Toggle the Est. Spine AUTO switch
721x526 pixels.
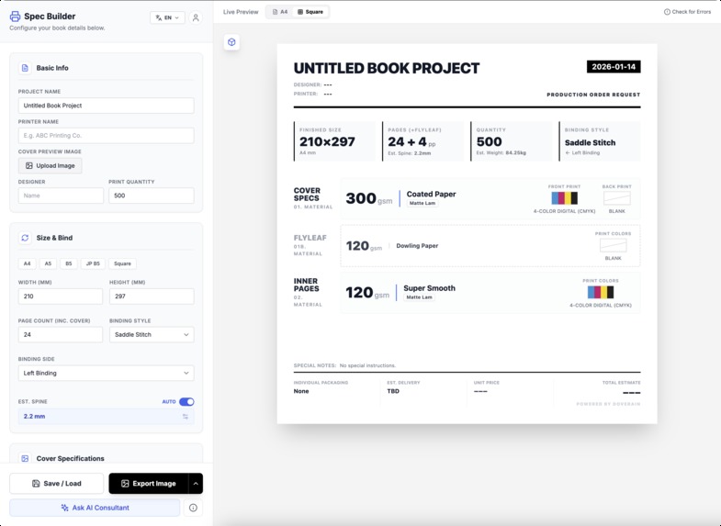pos(186,402)
